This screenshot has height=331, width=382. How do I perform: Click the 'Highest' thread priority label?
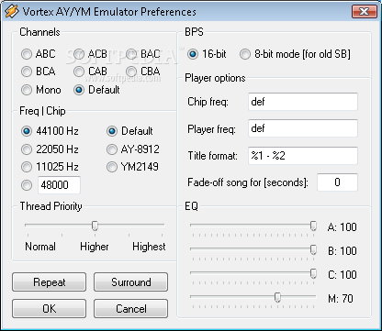pos(149,247)
